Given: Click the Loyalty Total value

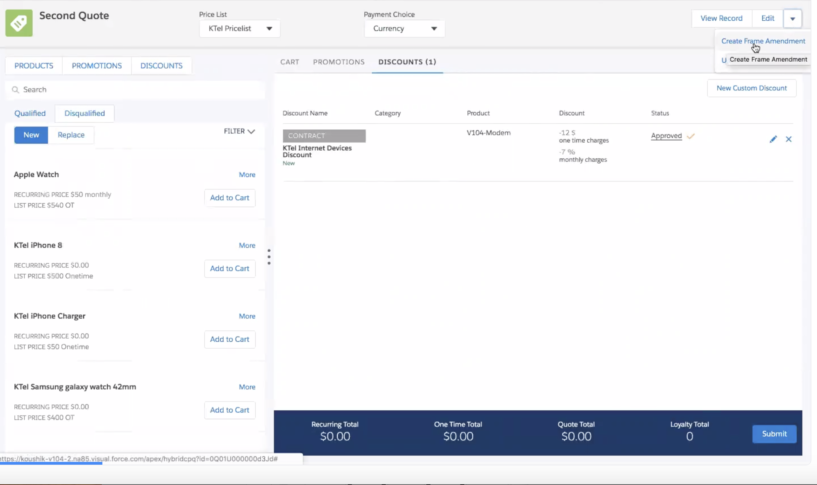Looking at the screenshot, I should 689,437.
